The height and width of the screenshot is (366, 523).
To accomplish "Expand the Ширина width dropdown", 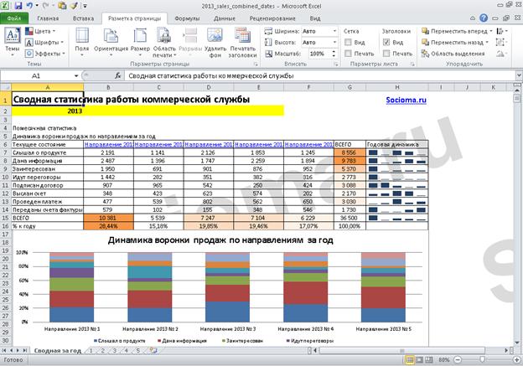I will click(334, 31).
